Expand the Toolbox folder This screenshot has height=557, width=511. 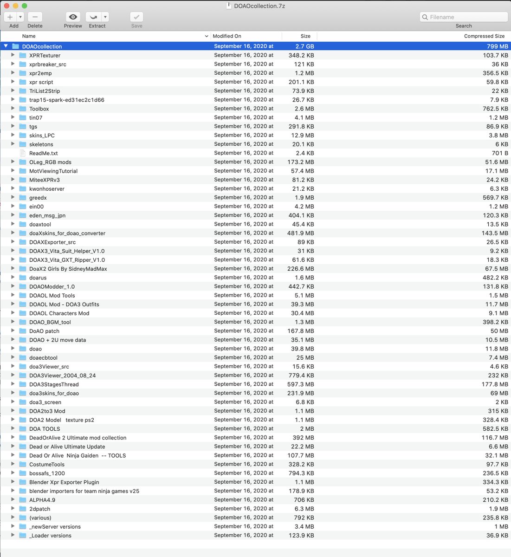(x=13, y=109)
